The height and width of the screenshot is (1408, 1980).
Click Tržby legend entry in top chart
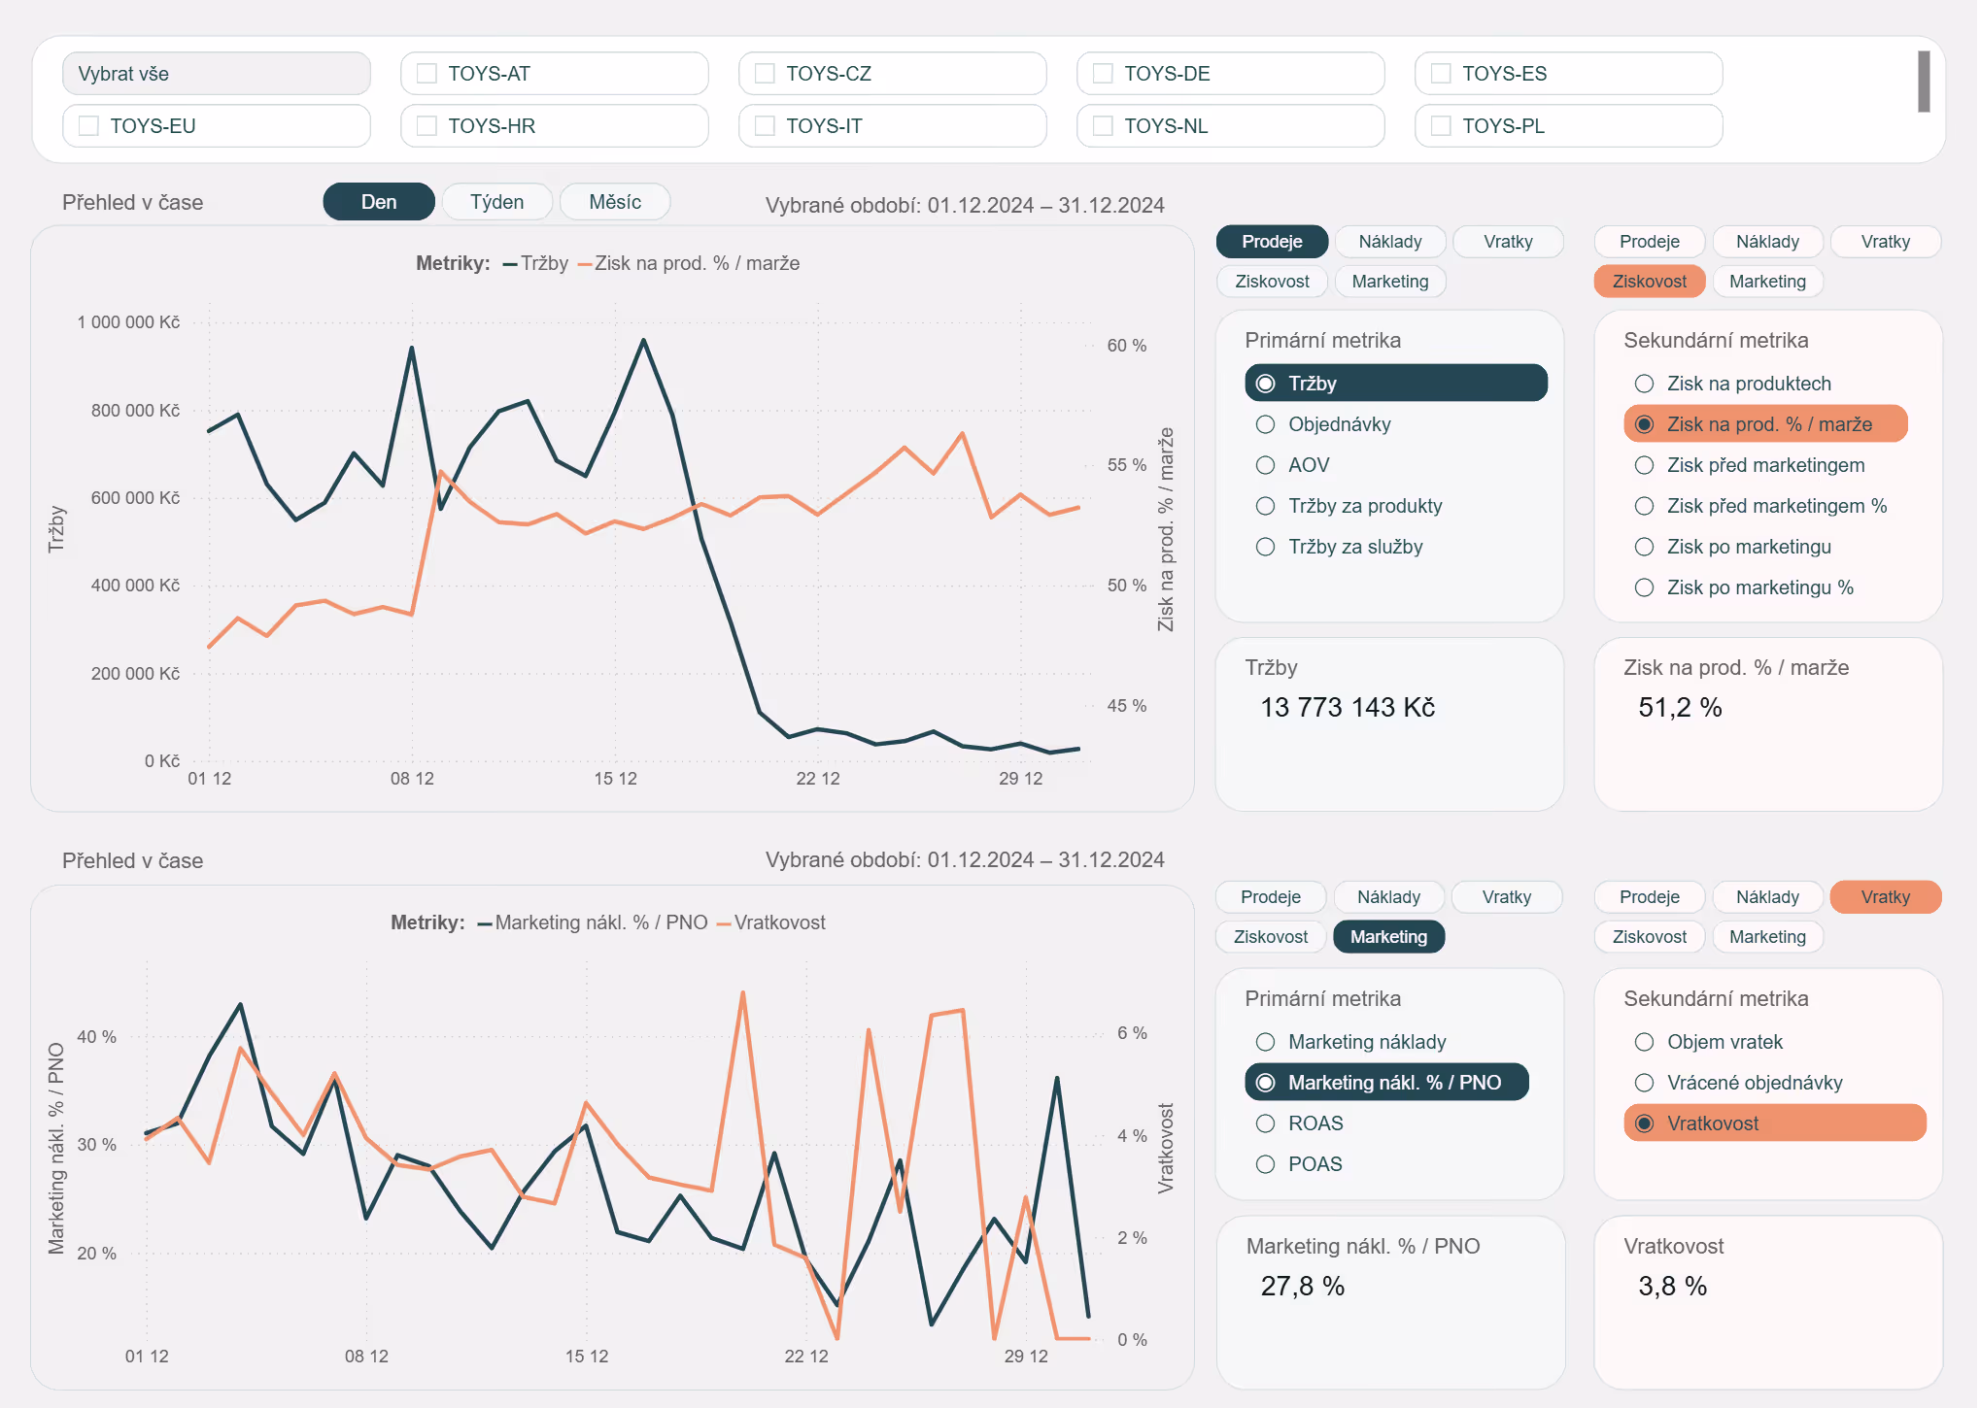coord(536,263)
